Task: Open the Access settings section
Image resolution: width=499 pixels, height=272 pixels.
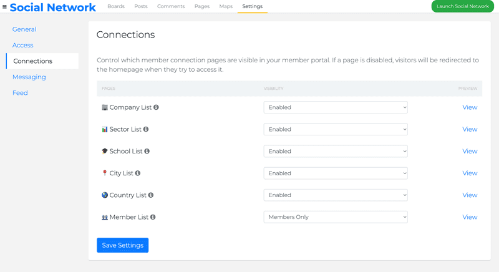Action: click(x=23, y=45)
